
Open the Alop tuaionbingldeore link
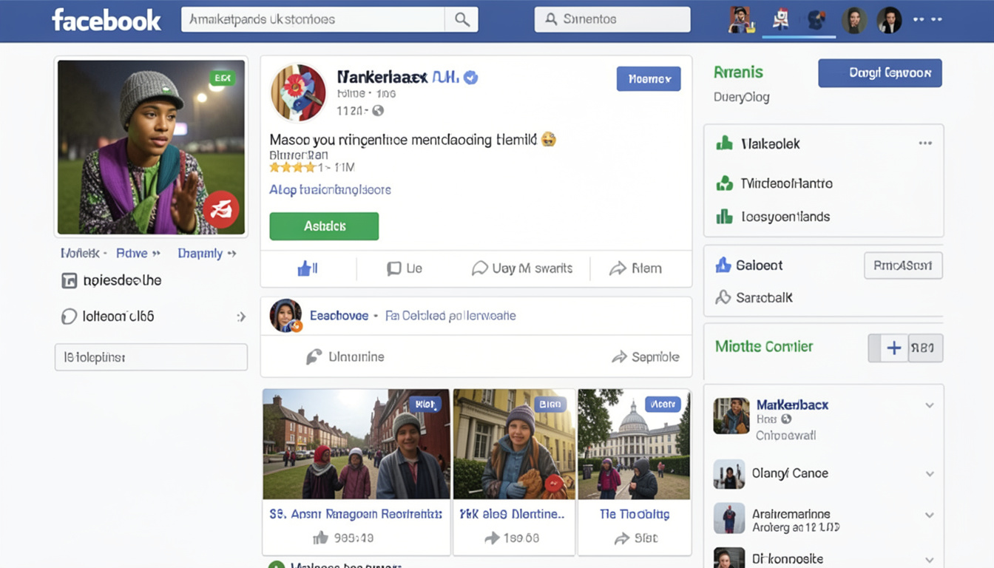[x=330, y=189]
